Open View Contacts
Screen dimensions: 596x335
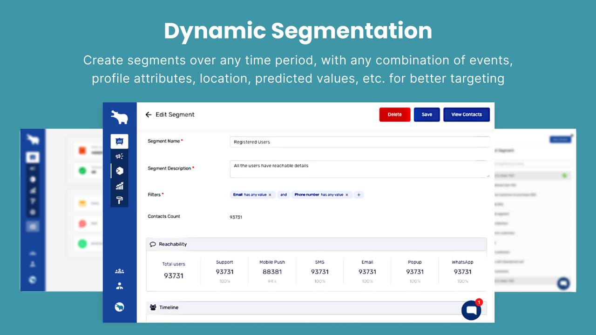point(467,114)
